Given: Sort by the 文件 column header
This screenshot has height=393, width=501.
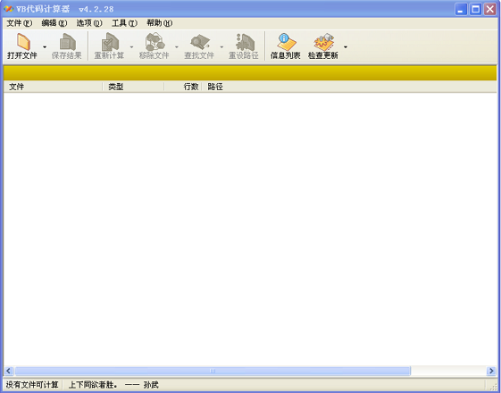Looking at the screenshot, I should point(53,87).
